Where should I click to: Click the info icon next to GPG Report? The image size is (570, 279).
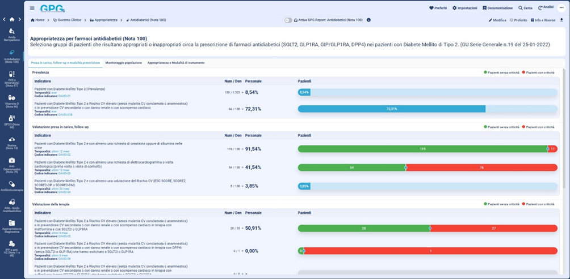click(x=368, y=20)
